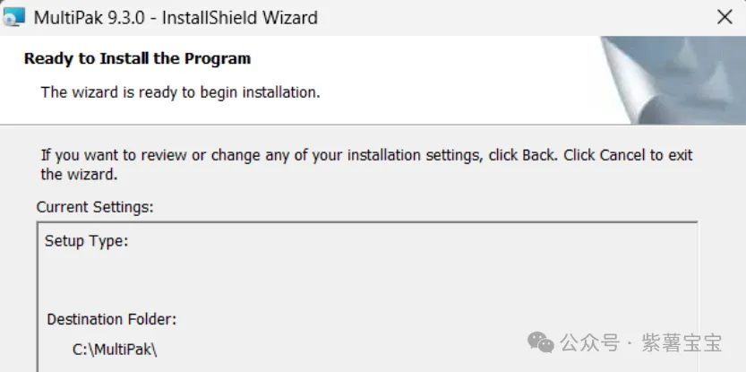The height and width of the screenshot is (372, 746).
Task: Click the word "Back" in the instructions
Action: point(538,155)
